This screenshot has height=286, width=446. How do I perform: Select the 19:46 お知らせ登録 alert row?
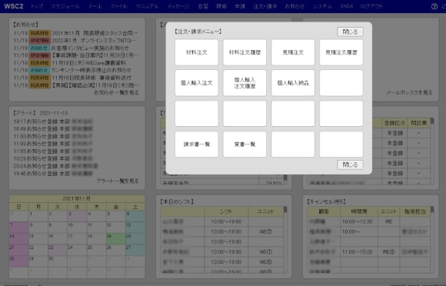53,173
